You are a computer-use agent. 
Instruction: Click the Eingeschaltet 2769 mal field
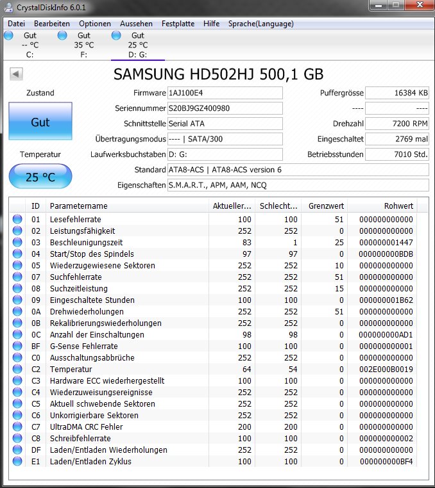(x=397, y=139)
